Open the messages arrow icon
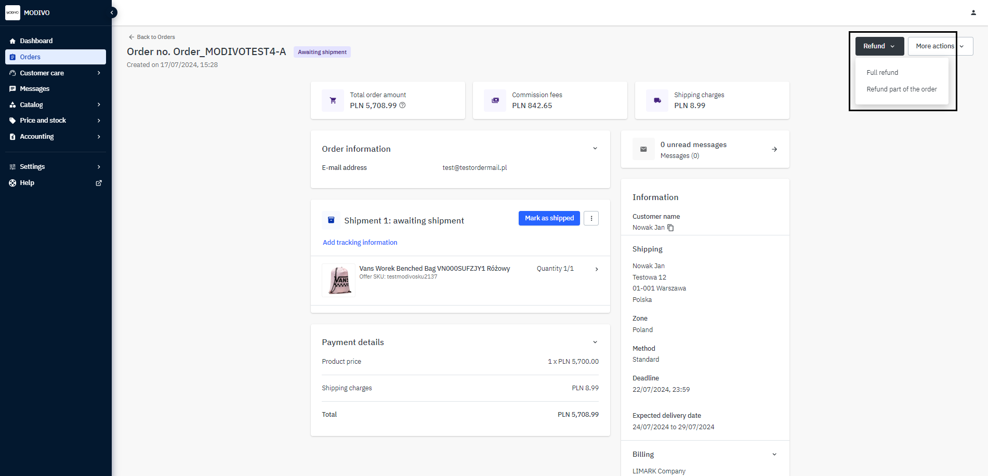Screen dimensions: 988x476 pyautogui.click(x=774, y=149)
